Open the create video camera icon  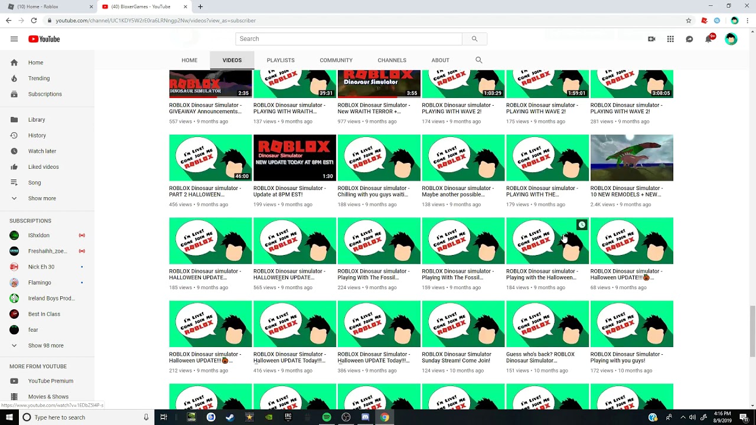pos(651,39)
